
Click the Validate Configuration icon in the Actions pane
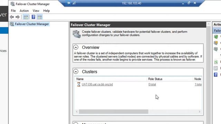click(x=216, y=37)
